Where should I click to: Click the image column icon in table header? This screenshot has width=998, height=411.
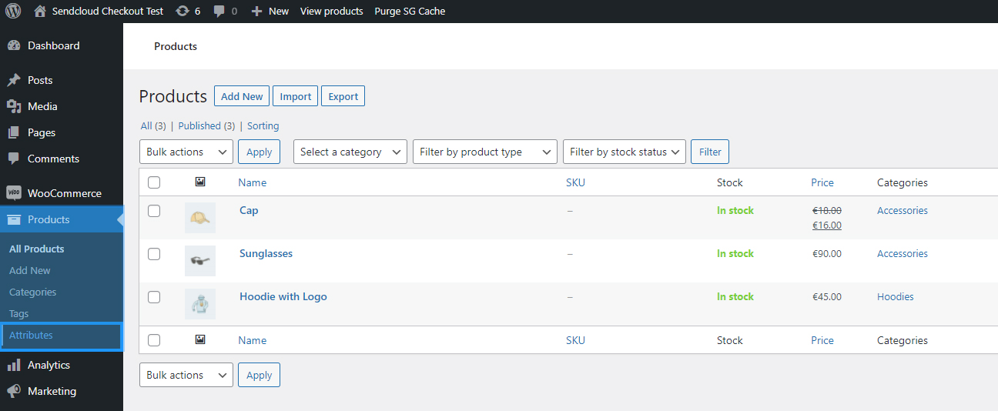click(x=200, y=182)
